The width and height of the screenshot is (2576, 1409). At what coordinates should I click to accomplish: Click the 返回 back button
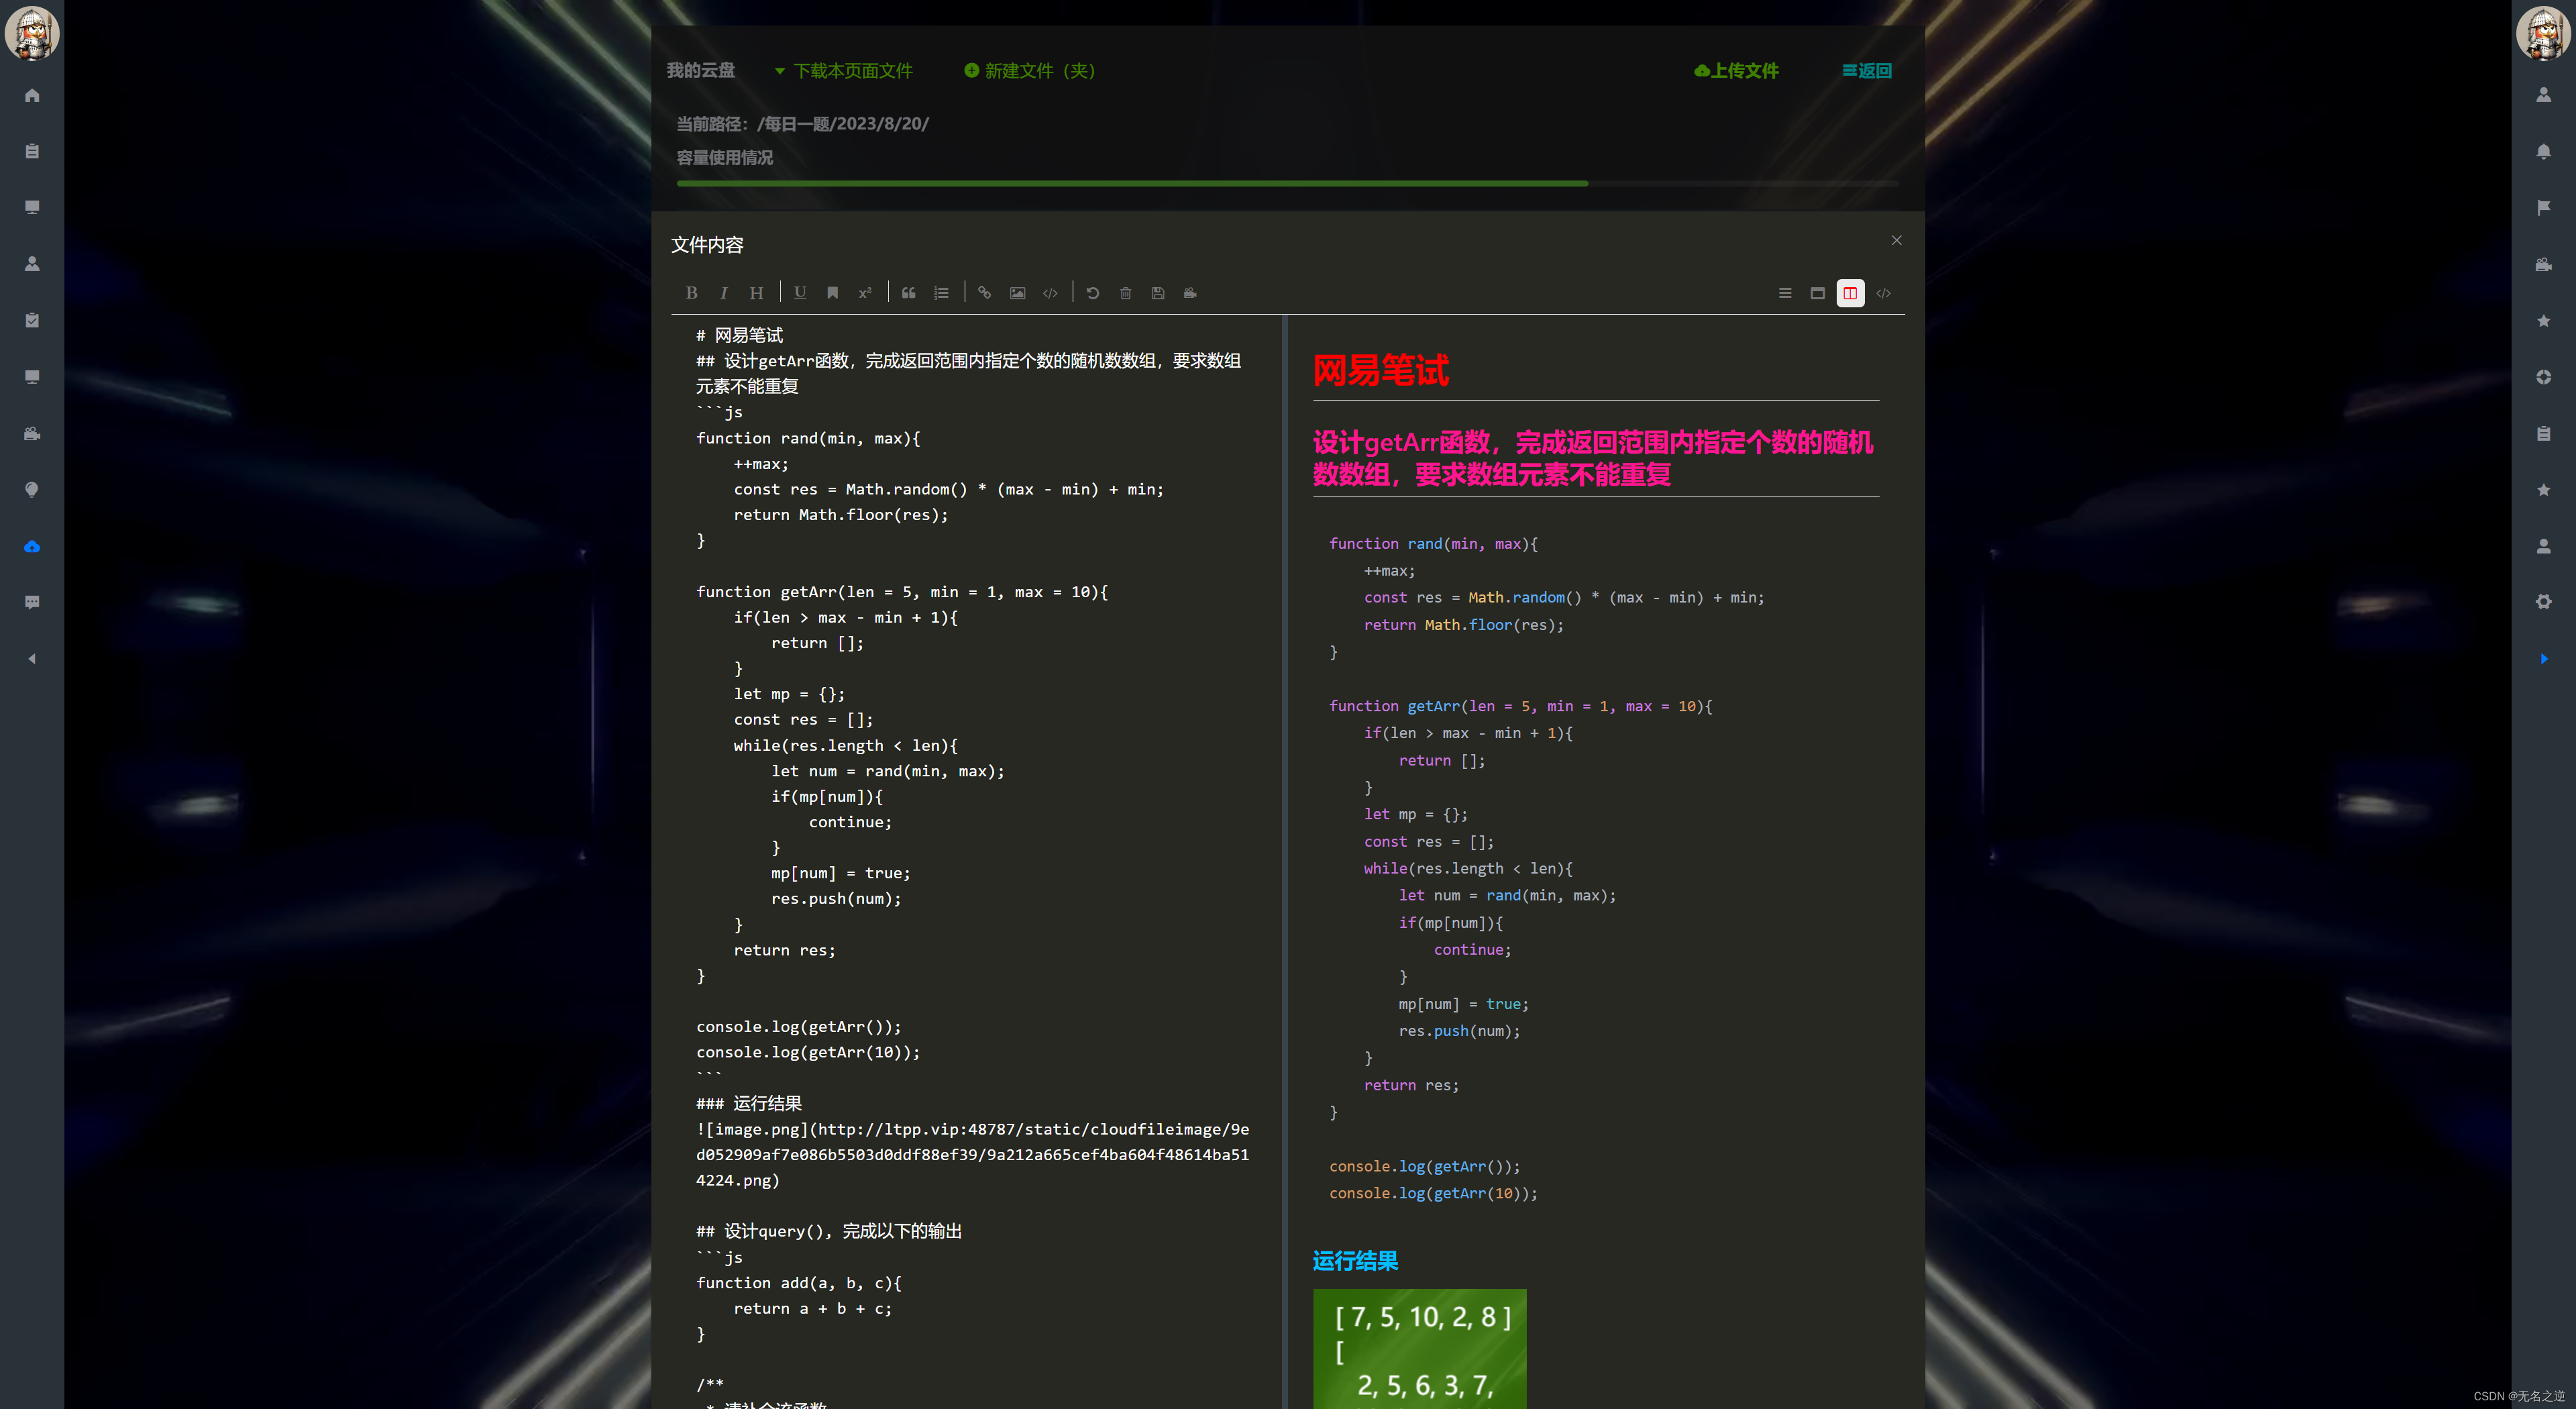[x=1866, y=71]
